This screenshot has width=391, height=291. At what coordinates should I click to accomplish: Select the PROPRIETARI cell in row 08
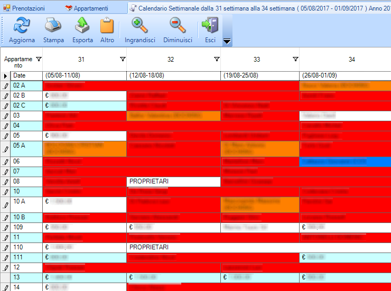coord(173,181)
